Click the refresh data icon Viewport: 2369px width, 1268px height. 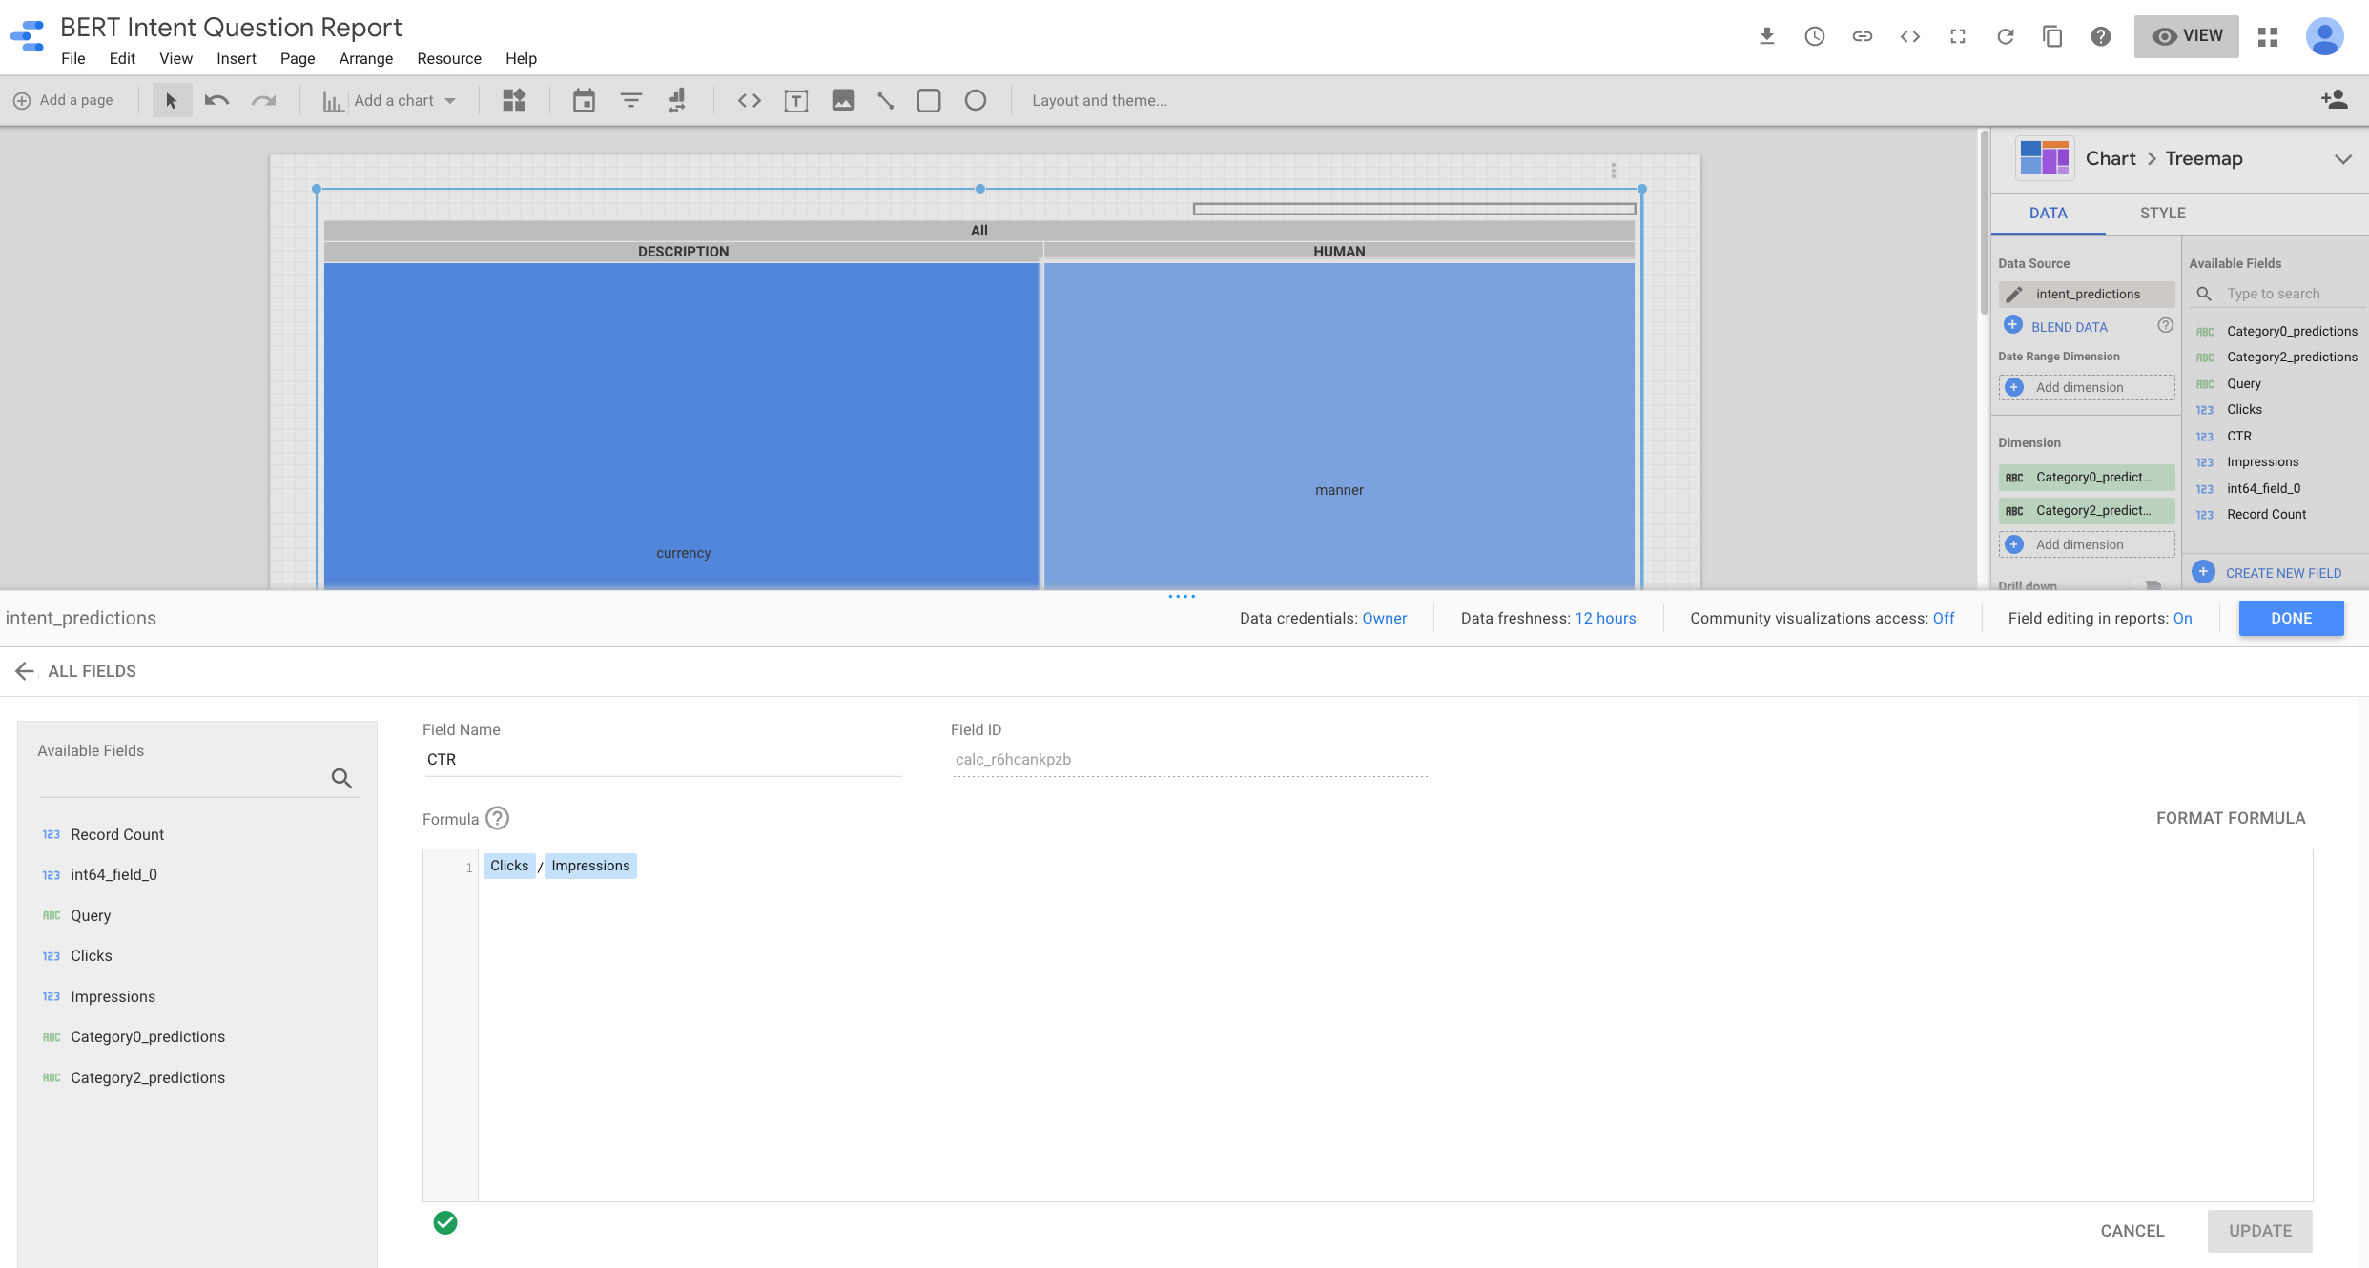2005,36
